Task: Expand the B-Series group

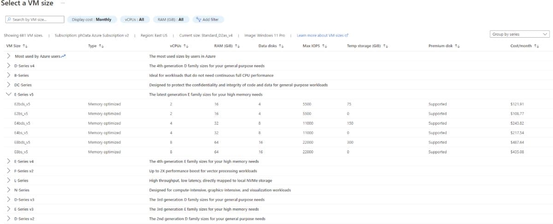Action: (8, 75)
